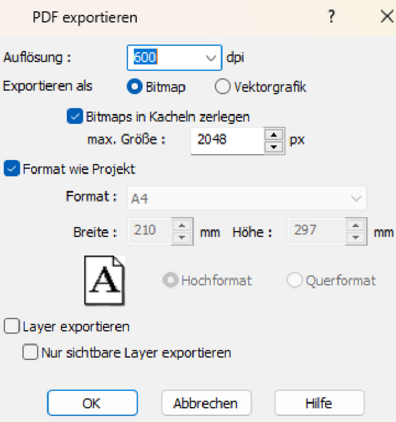Click the Breite width input field
The width and height of the screenshot is (396, 422).
click(x=150, y=231)
